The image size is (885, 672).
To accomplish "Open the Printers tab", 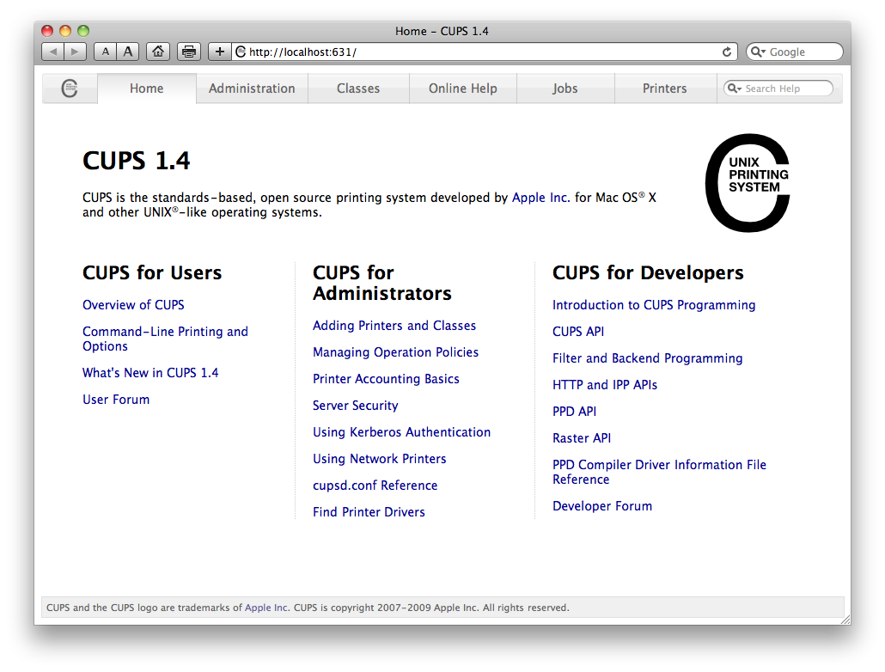I will tap(664, 89).
